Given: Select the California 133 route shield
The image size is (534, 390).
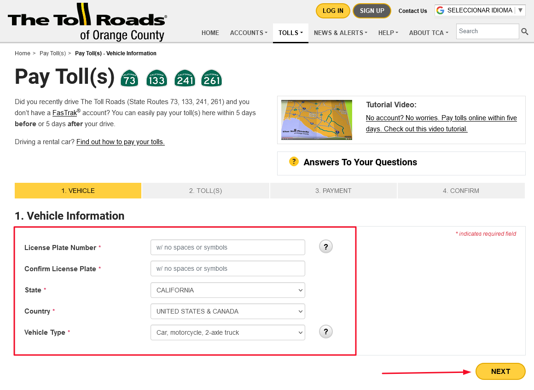Looking at the screenshot, I should pos(157,78).
